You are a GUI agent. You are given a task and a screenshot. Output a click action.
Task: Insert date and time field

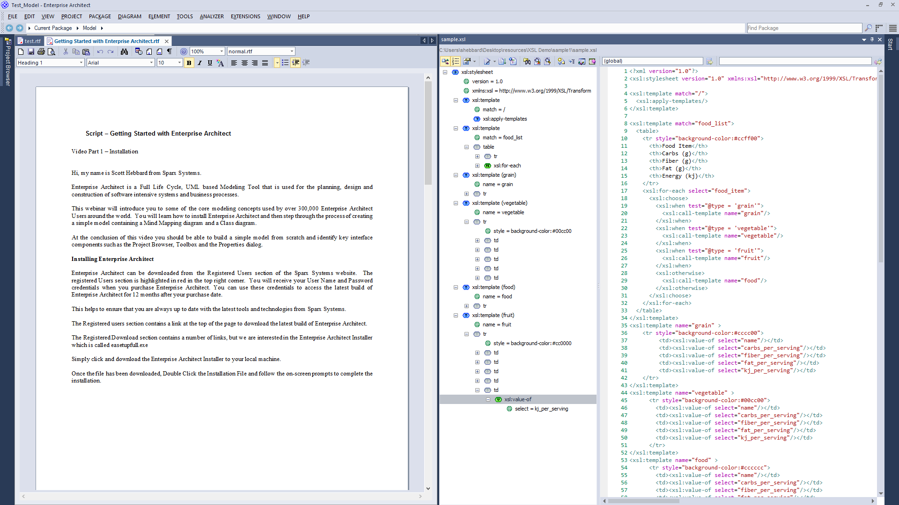(x=139, y=51)
